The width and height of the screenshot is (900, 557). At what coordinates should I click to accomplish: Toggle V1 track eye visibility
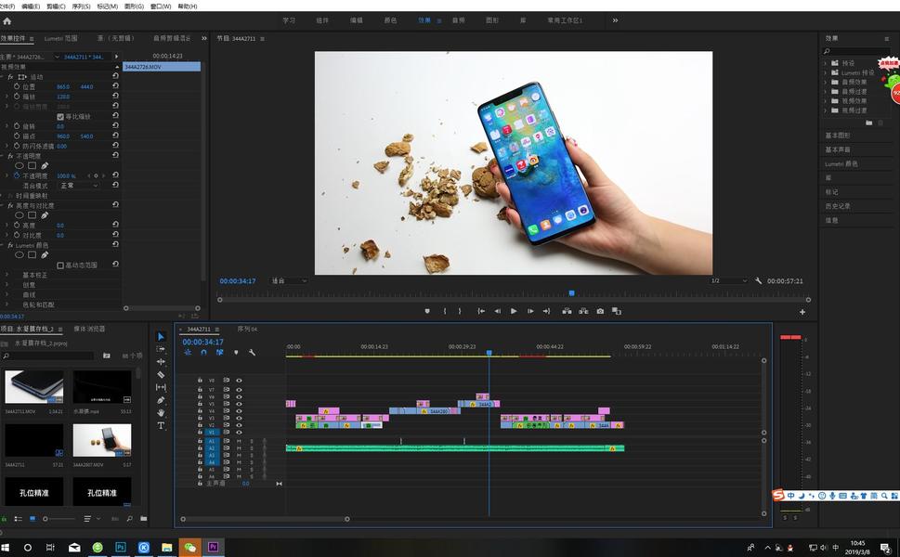239,433
